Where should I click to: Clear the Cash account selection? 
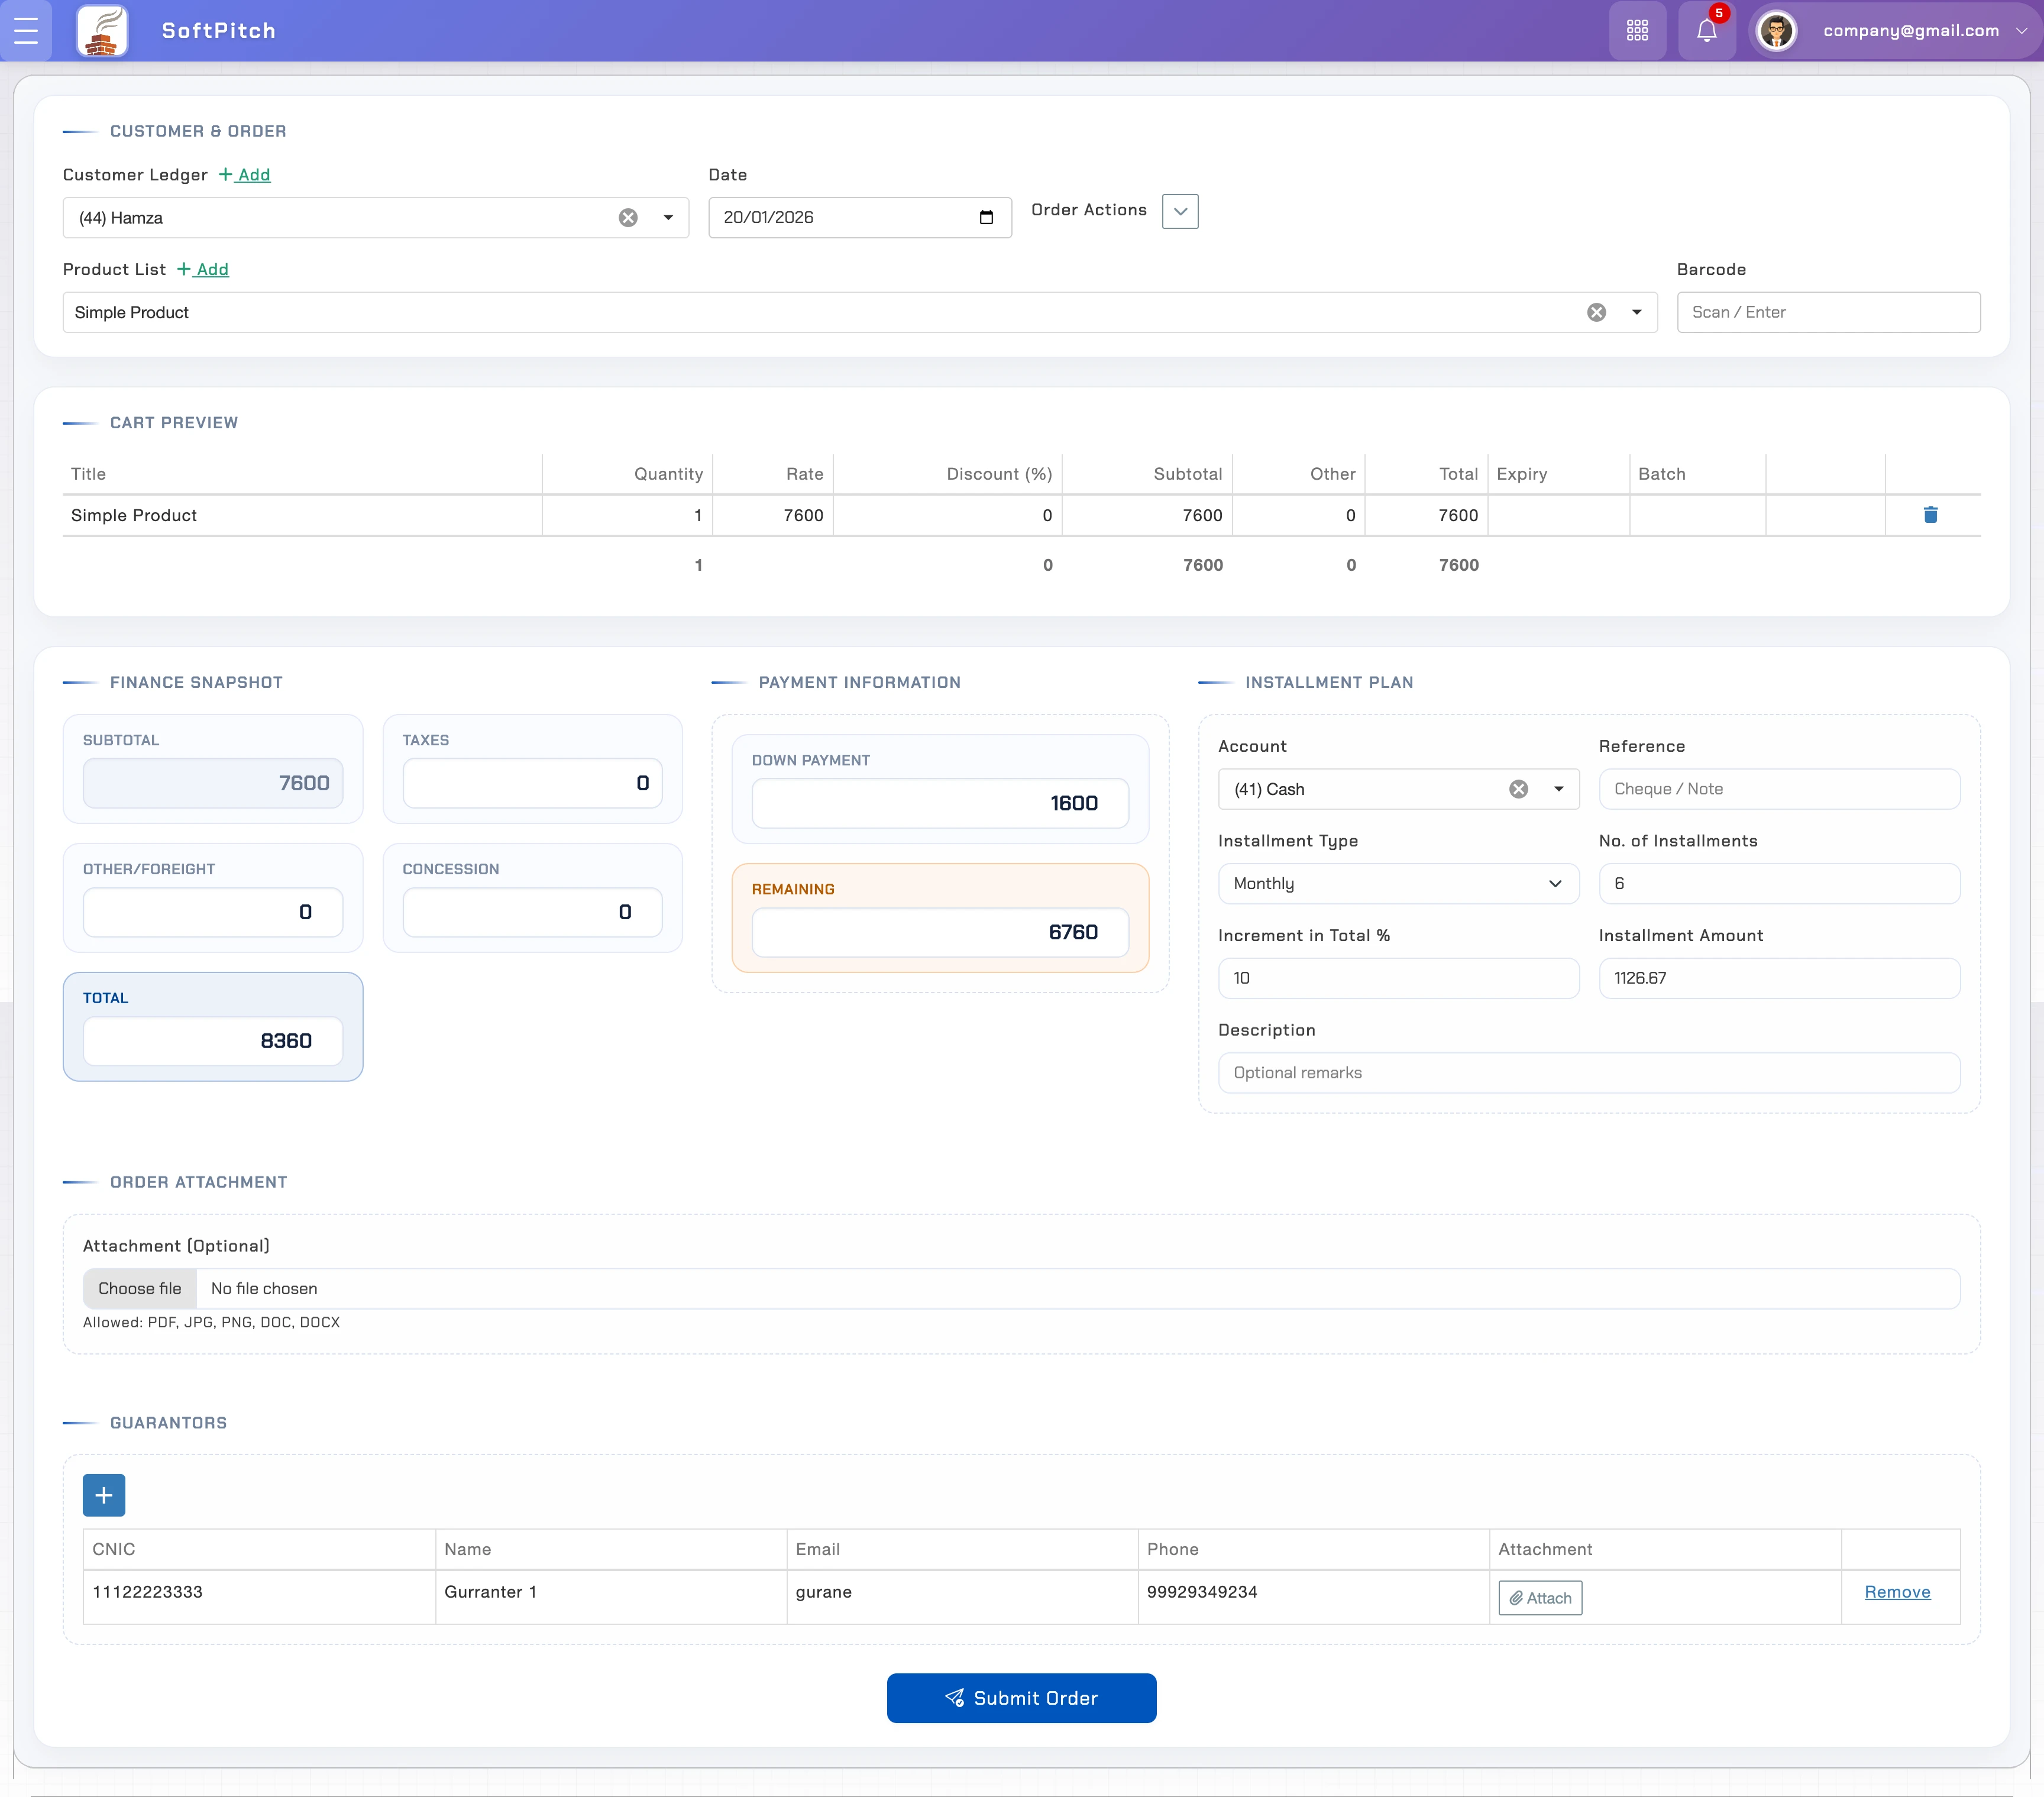click(x=1518, y=789)
